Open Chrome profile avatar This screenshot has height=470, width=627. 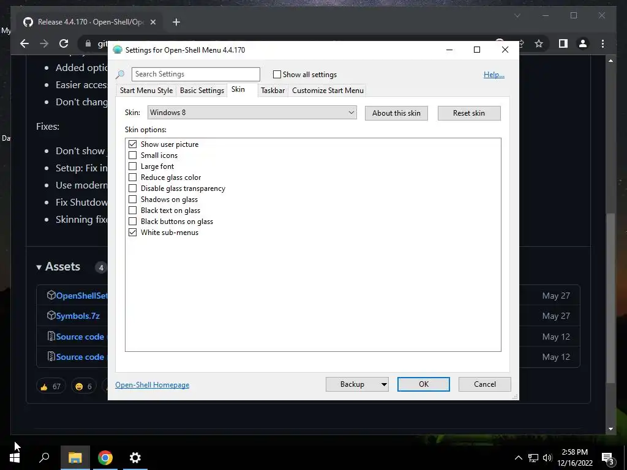583,43
